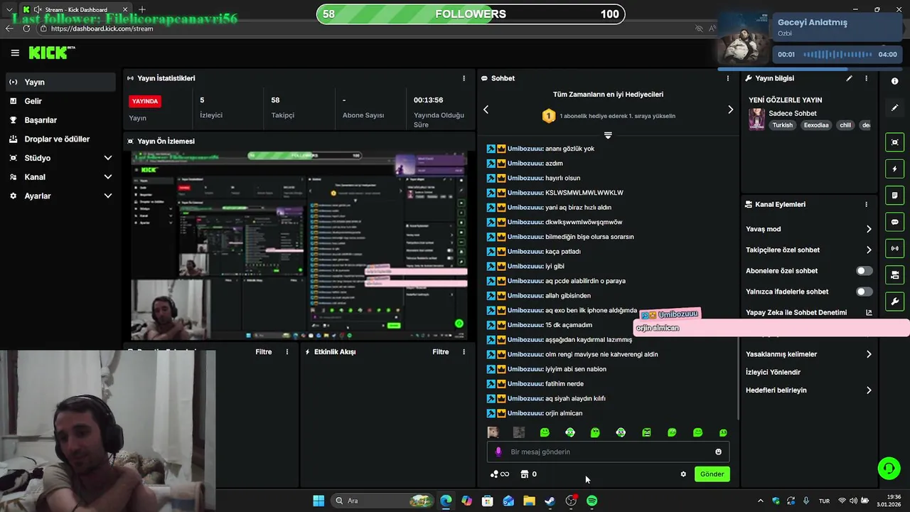Open the Yayın sidebar item
This screenshot has width=910, height=512.
59,82
